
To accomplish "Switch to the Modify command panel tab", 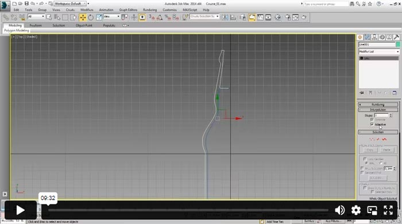I will (367, 37).
